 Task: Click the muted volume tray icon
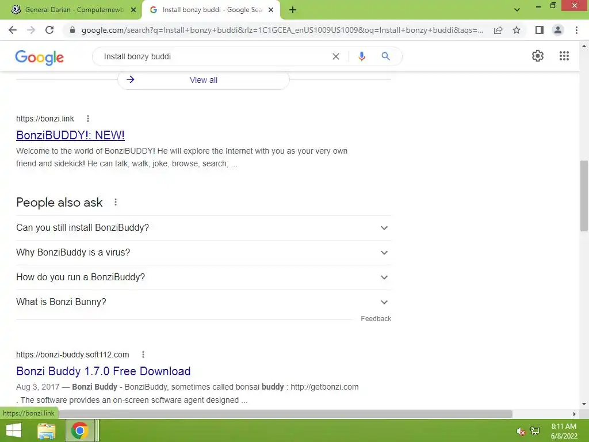click(521, 431)
